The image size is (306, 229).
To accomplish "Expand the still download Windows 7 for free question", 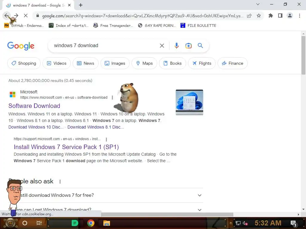I will point(105,195).
